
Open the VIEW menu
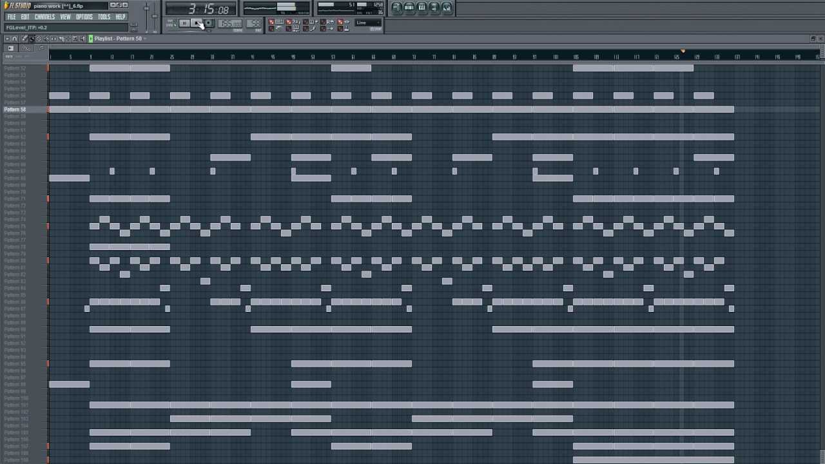tap(65, 17)
